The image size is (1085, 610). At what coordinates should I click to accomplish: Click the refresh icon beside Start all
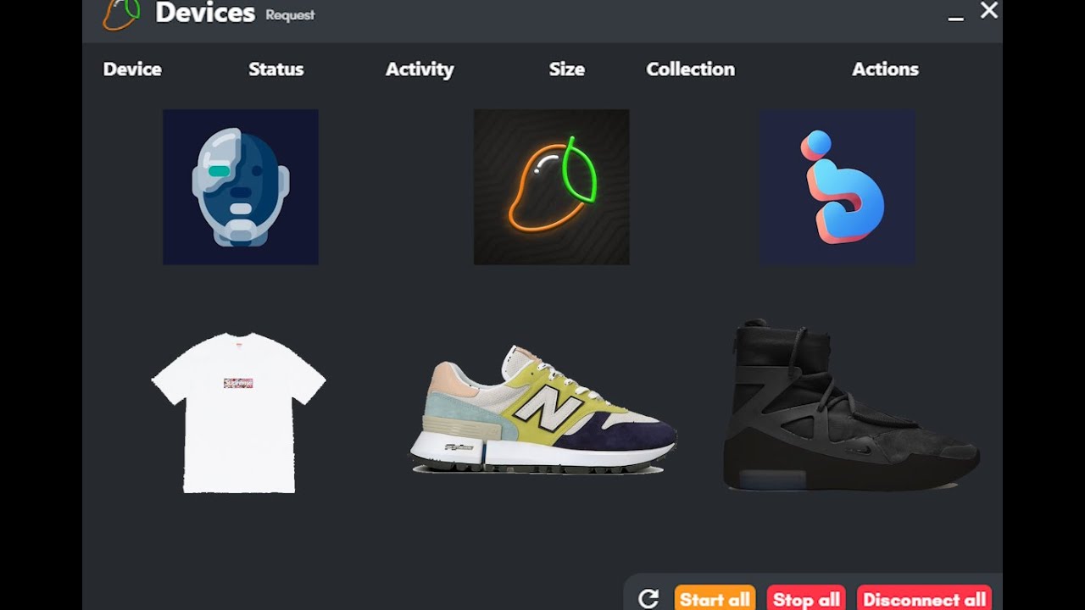[648, 599]
